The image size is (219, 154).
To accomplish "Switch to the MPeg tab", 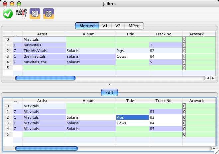I will tap(134, 26).
